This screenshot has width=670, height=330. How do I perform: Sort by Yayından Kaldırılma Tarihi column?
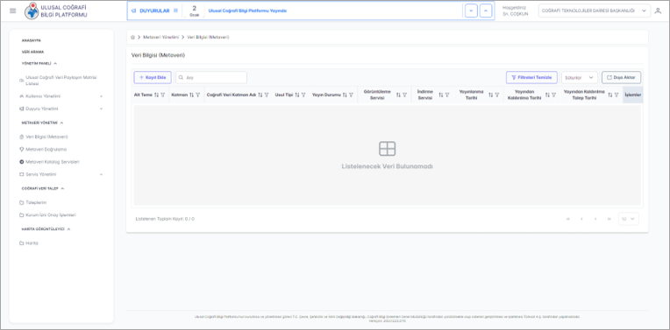coord(547,95)
